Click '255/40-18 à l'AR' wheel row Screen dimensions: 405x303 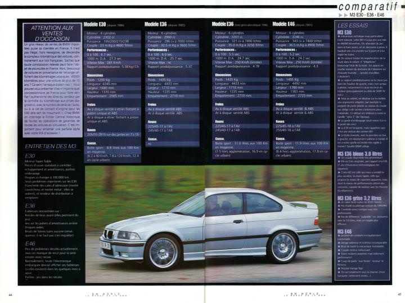pos(288,130)
